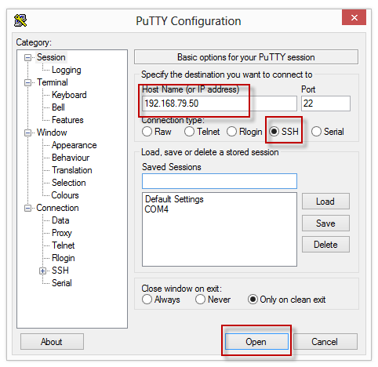This screenshot has height=367, width=378.
Task: Click the About button
Action: pyautogui.click(x=52, y=341)
